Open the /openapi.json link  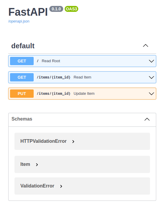[19, 21]
